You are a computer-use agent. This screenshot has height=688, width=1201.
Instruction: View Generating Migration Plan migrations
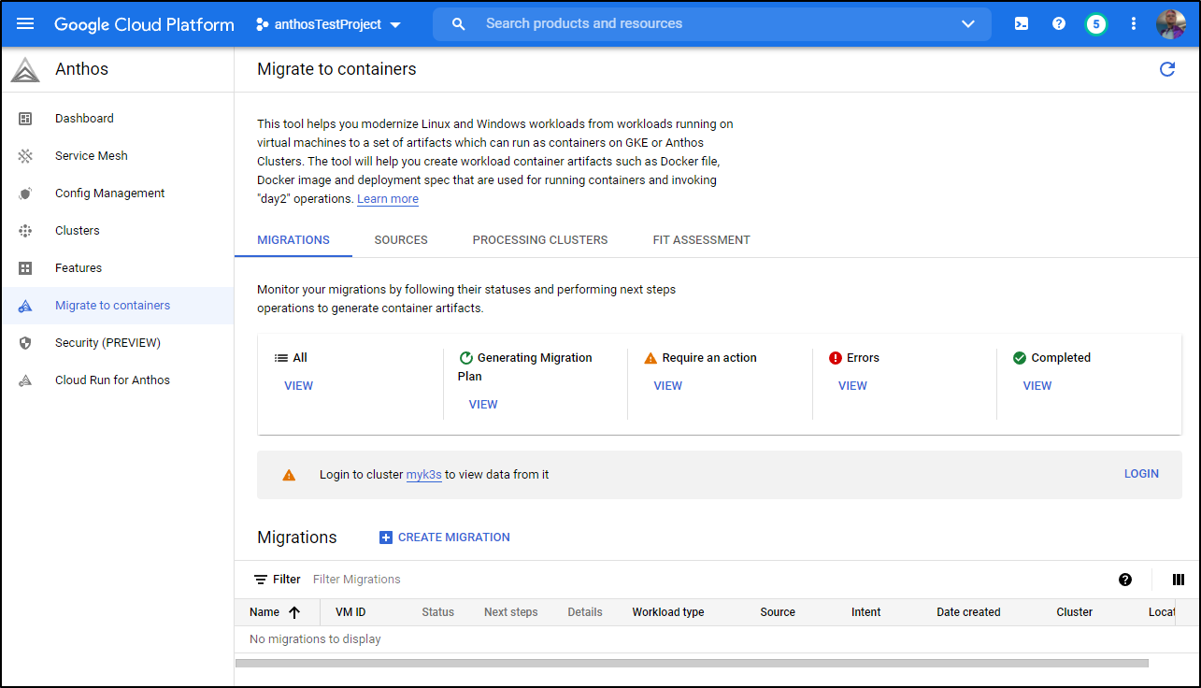[483, 405]
